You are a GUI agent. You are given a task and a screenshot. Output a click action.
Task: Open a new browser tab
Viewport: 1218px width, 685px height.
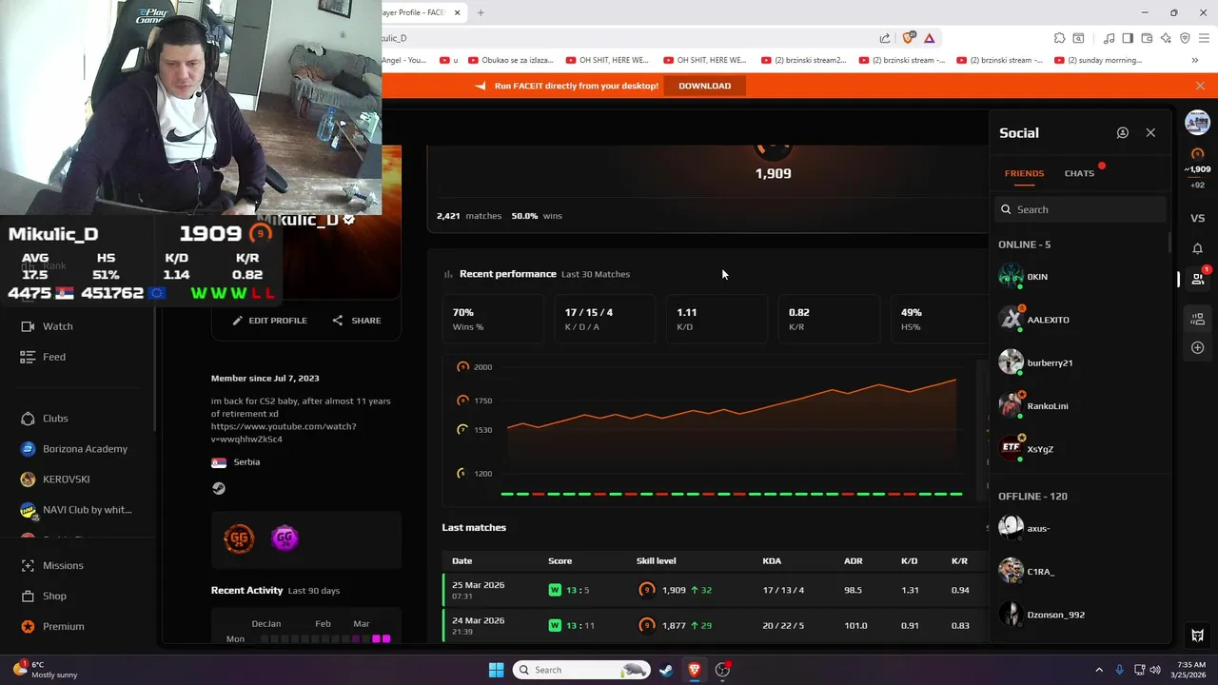pos(481,12)
